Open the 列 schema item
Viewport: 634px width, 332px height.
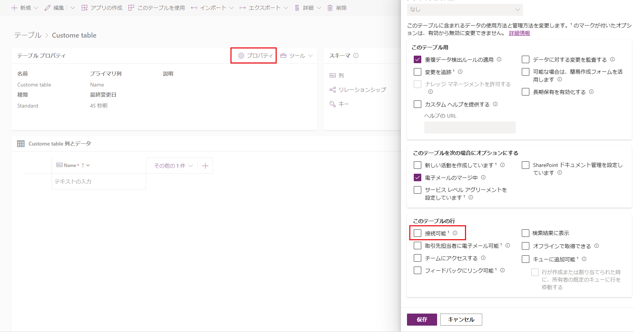tap(337, 76)
